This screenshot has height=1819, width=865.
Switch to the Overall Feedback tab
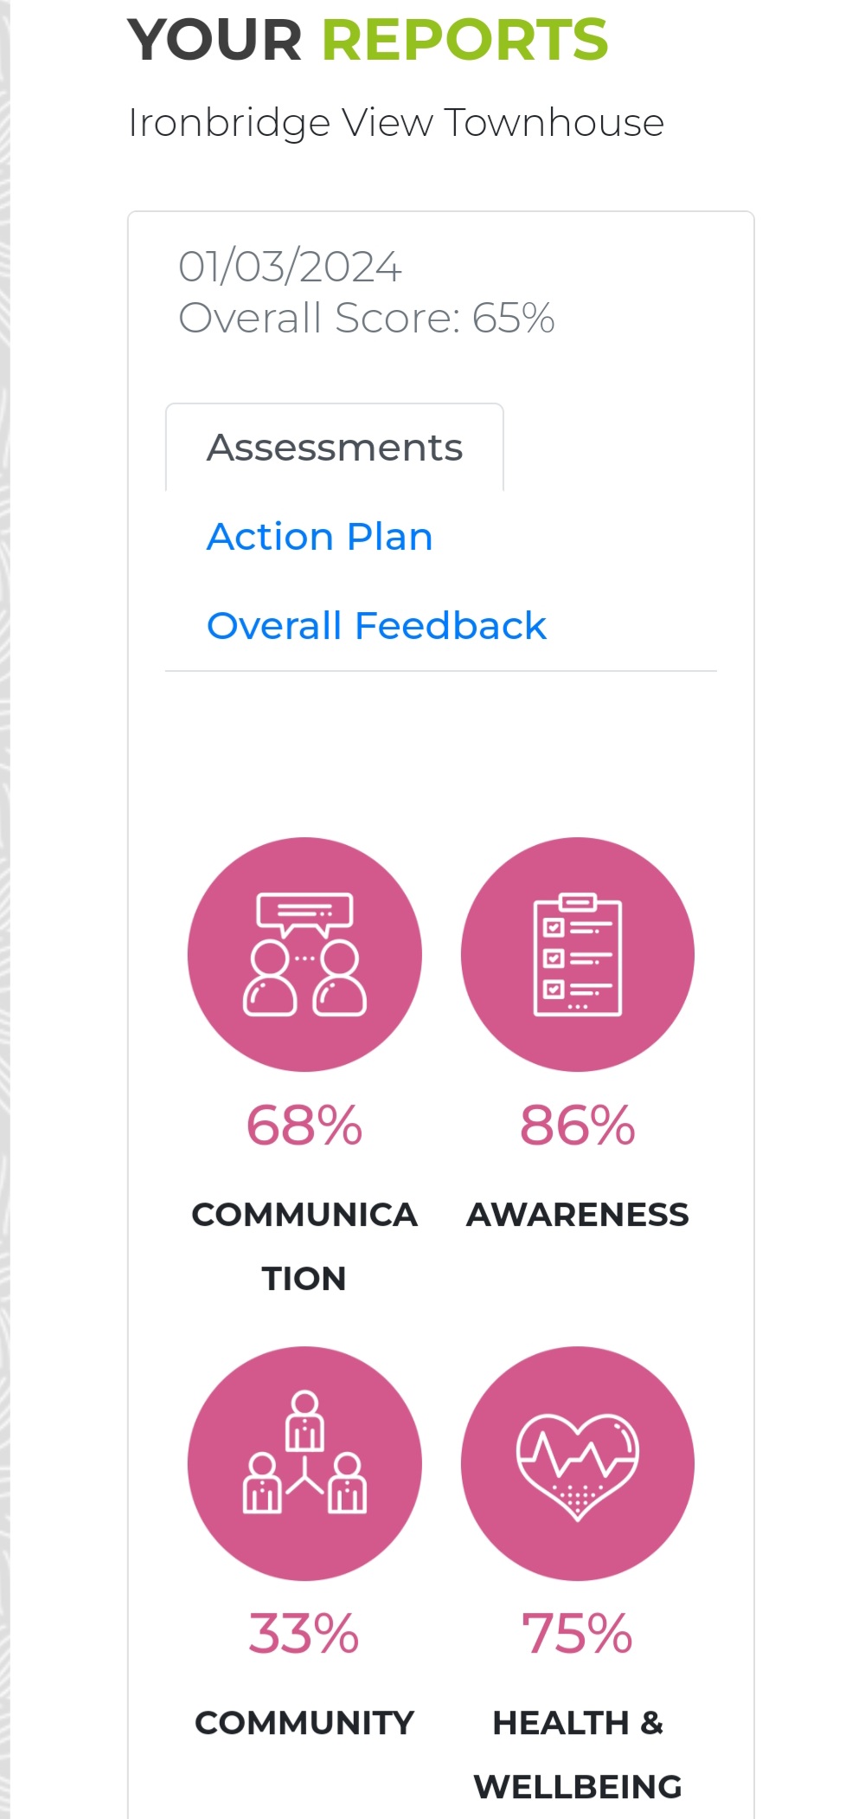pos(376,626)
